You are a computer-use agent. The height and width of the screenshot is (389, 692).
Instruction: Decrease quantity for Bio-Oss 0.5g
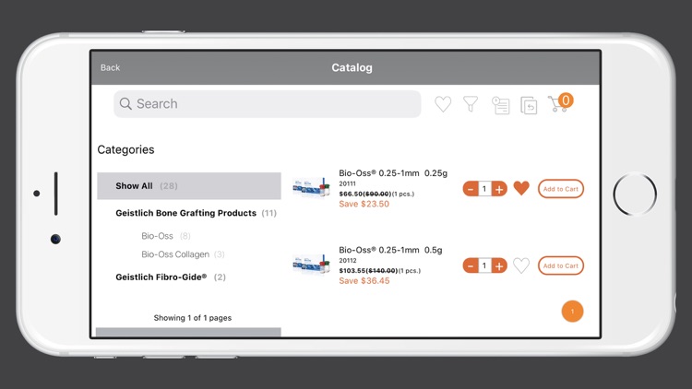point(471,266)
